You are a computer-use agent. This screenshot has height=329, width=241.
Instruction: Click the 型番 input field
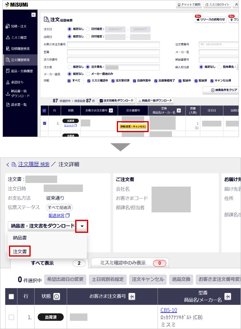tap(113, 52)
